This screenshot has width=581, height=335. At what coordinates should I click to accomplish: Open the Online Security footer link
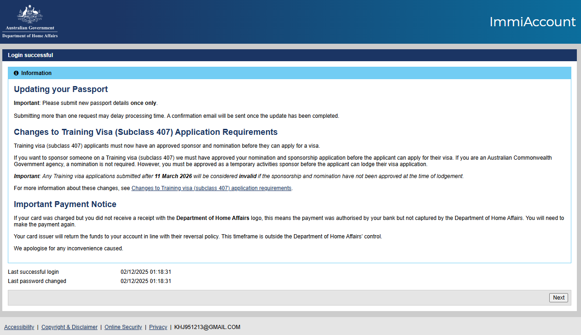click(123, 327)
